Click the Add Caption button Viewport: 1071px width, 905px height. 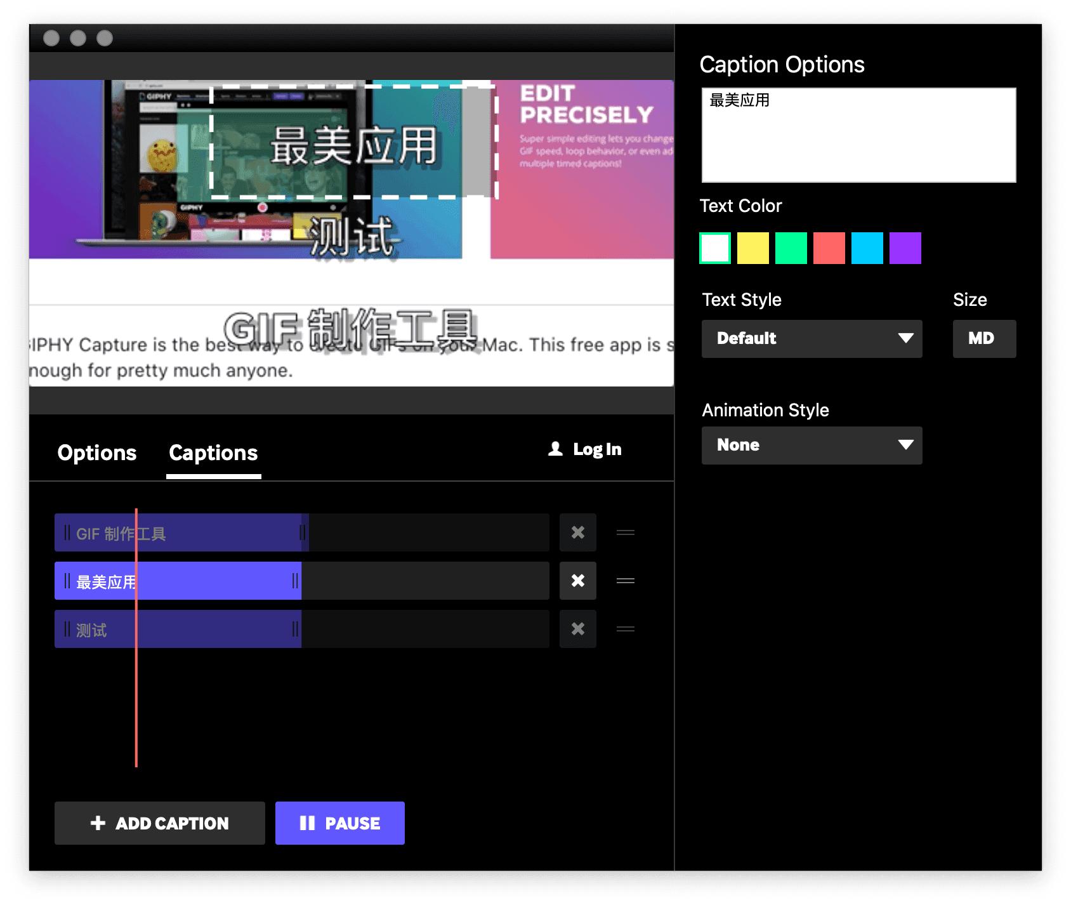(159, 823)
